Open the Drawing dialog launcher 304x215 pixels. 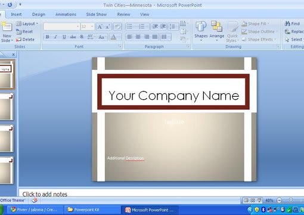pos(278,47)
